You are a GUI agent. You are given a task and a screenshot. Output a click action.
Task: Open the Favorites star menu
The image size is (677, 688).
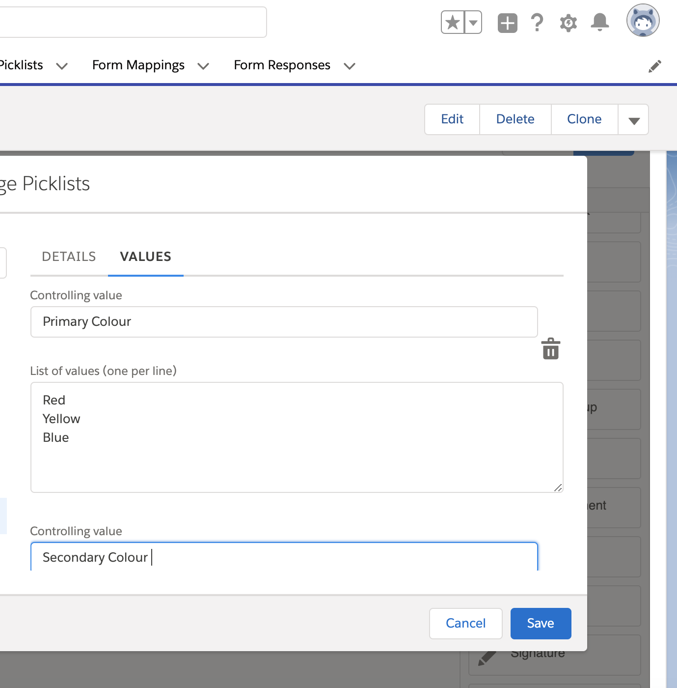pos(473,22)
